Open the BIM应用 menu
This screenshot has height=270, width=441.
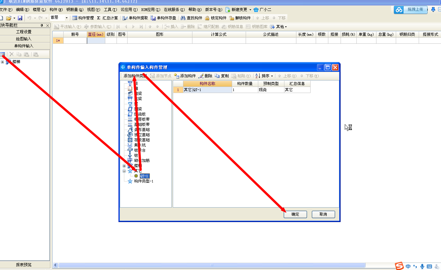[150, 10]
